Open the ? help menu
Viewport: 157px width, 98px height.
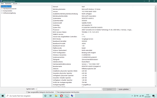point(19,3)
